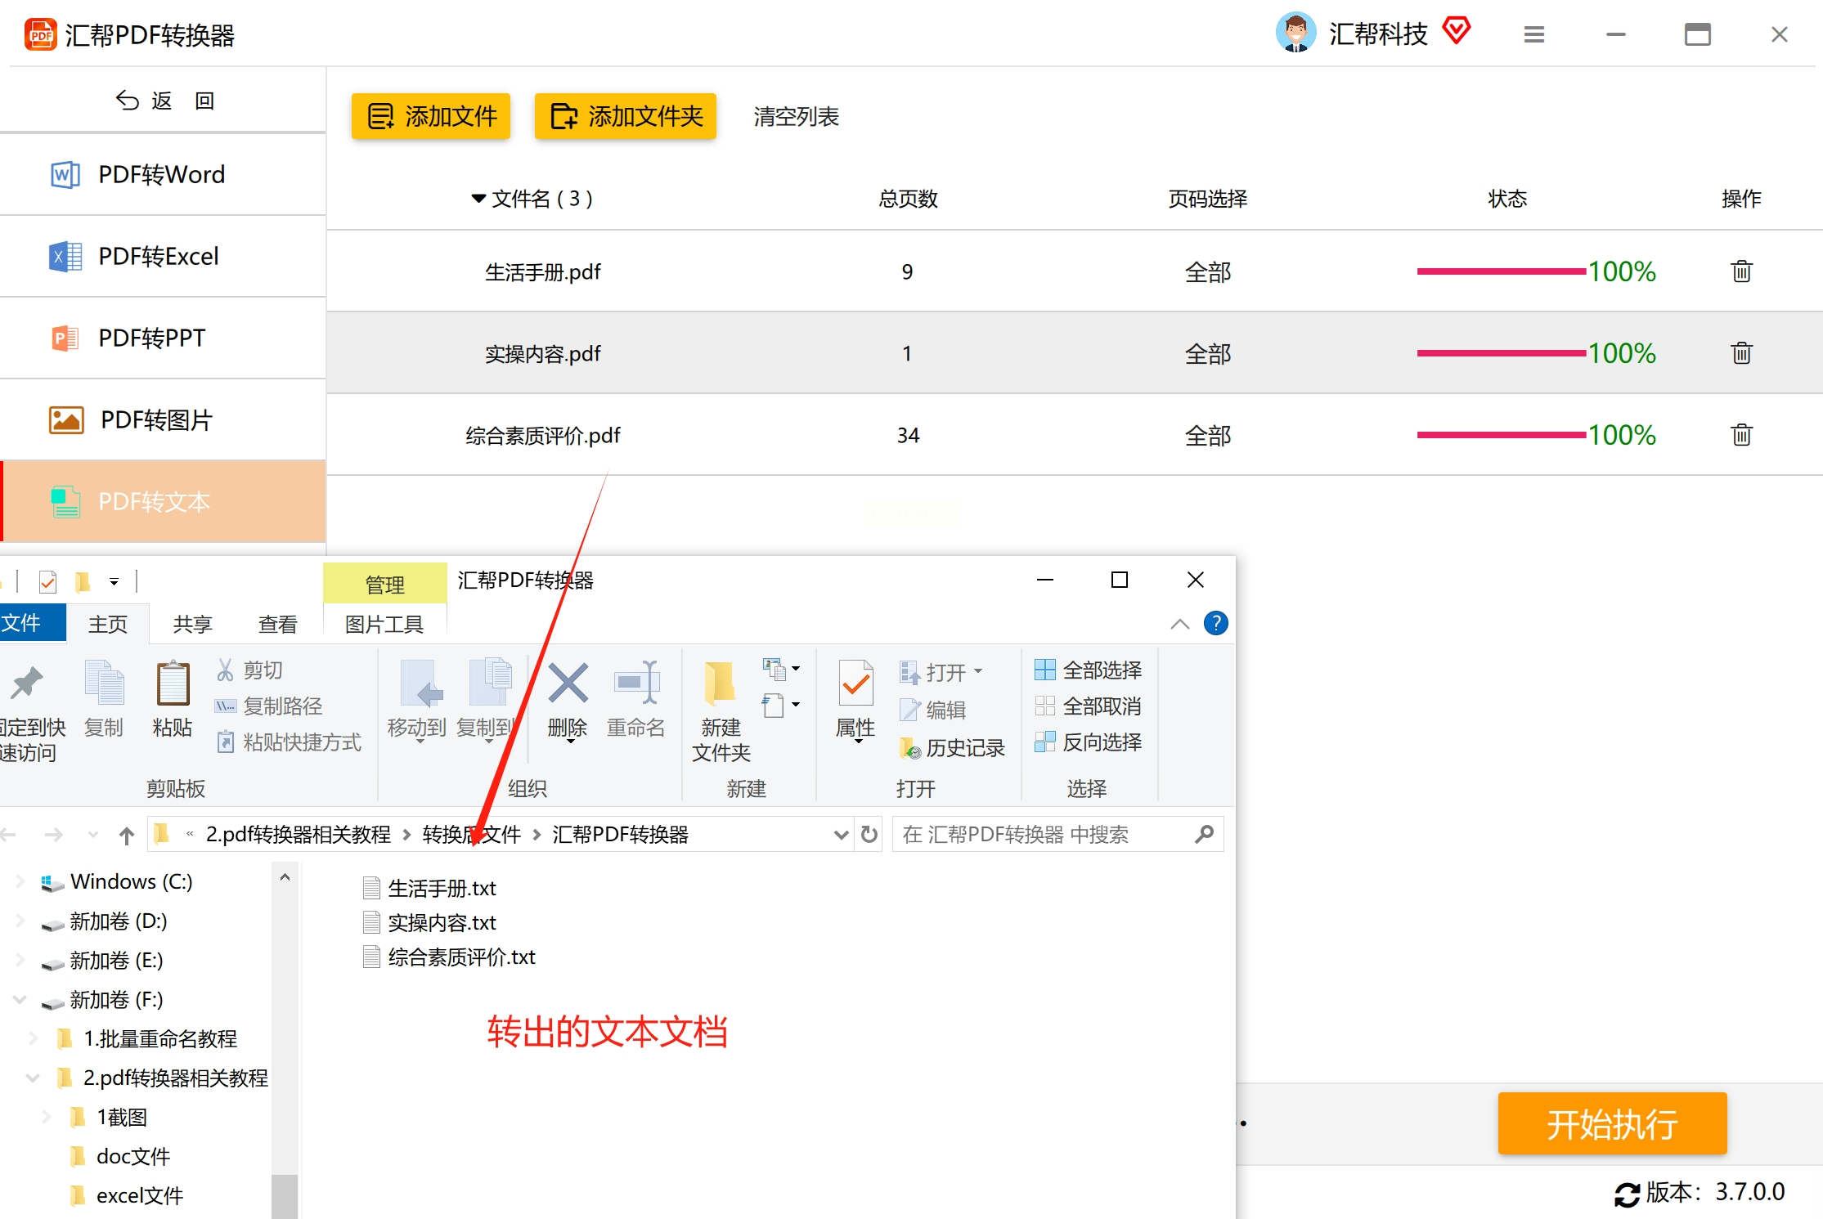Click the hamburger menu icon in title bar
Viewport: 1823px width, 1219px height.
[x=1533, y=34]
